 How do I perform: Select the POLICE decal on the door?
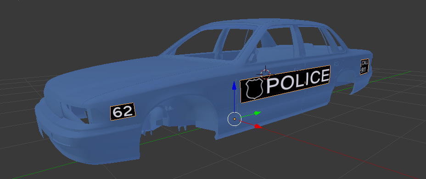tap(285, 84)
